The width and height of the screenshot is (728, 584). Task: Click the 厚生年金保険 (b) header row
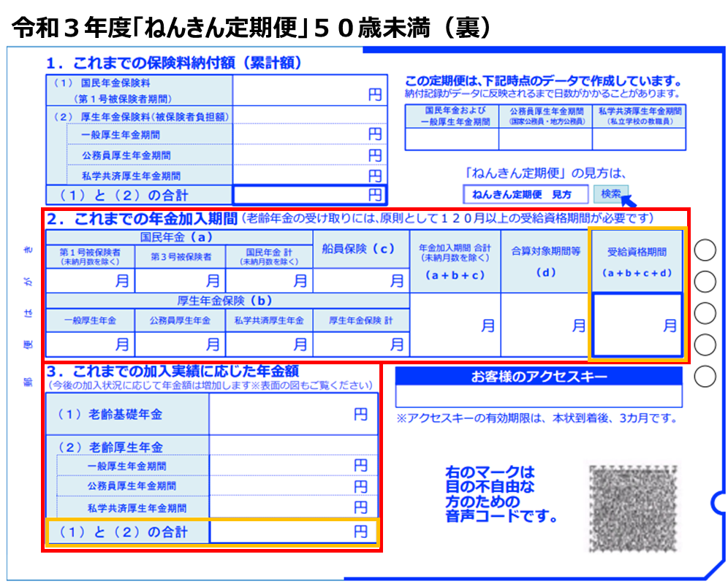pos(228,301)
